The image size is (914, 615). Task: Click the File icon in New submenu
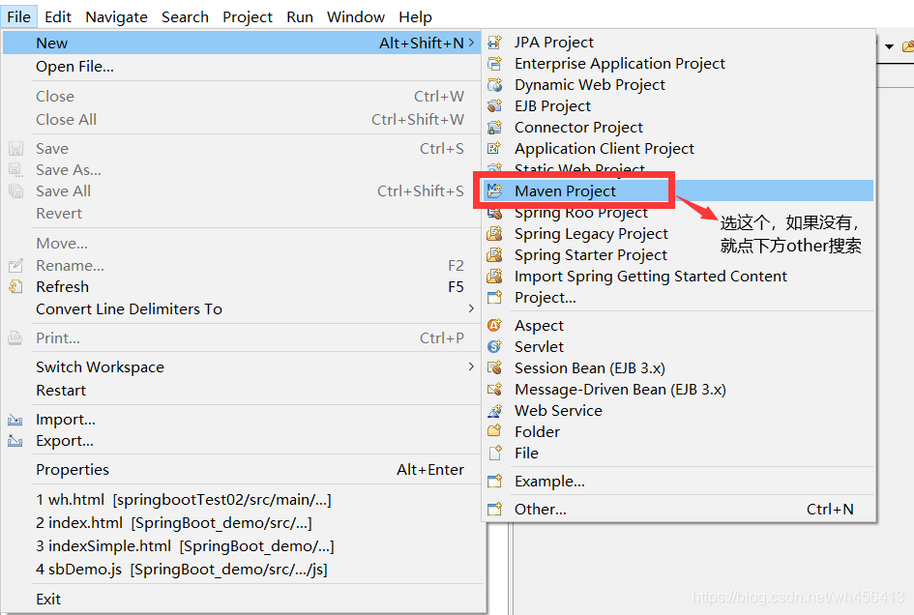(494, 453)
